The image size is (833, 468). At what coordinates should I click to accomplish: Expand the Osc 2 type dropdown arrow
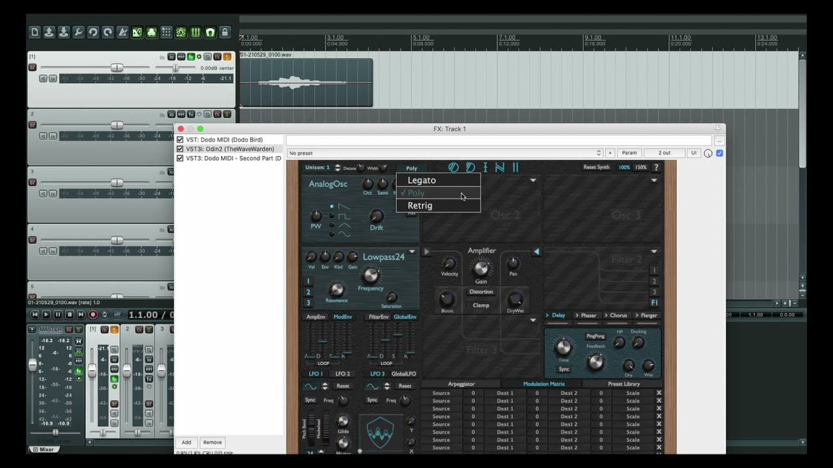coord(533,180)
